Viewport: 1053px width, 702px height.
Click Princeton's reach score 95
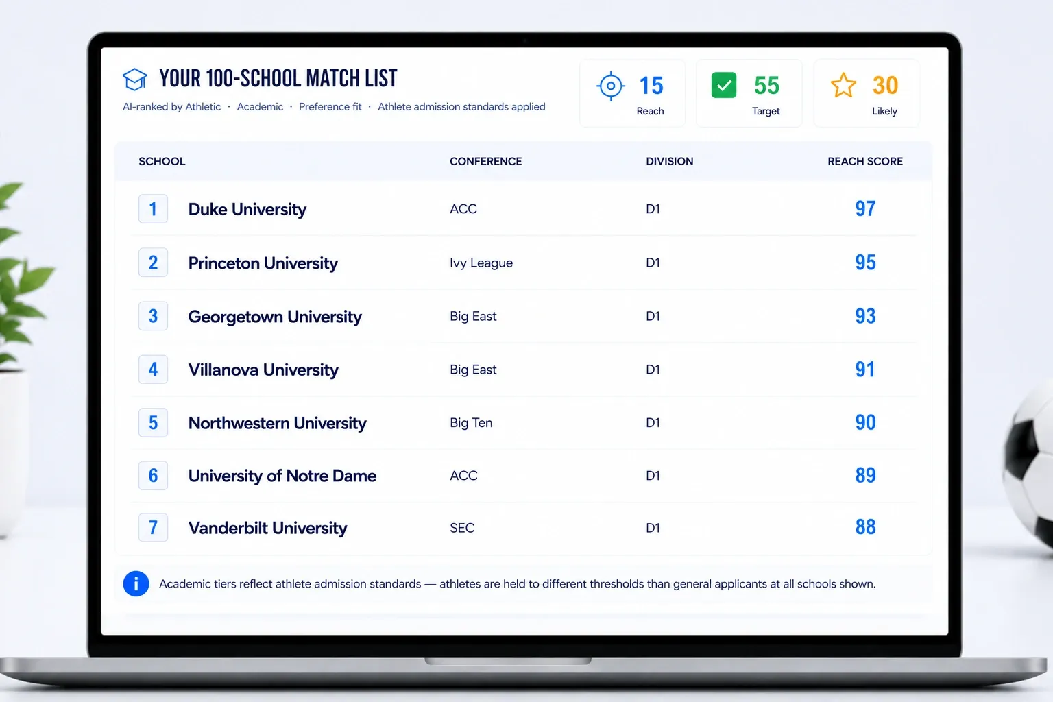(x=865, y=262)
